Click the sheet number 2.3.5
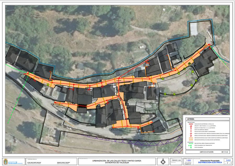The width and height of the screenshot is (235, 166). (x=228, y=160)
